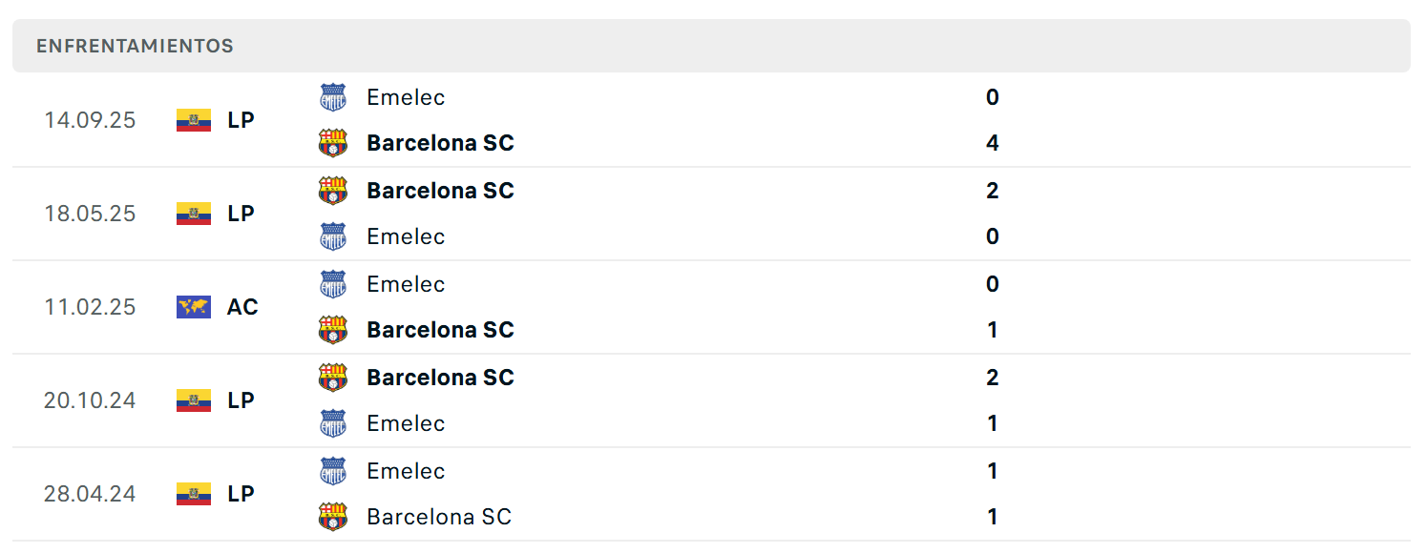Click Barcelona SC crest in 28.04.24 match
This screenshot has height=553, width=1426.
pos(332,517)
